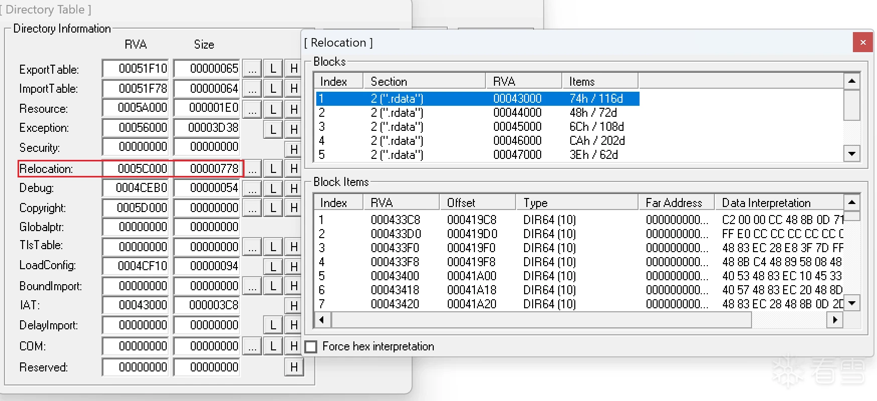Viewport: 877px width, 401px height.
Task: Open the '...' button for Debug row
Action: click(252, 188)
